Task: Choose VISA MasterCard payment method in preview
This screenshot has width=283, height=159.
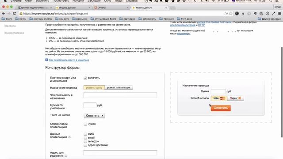Action: [x=219, y=98]
